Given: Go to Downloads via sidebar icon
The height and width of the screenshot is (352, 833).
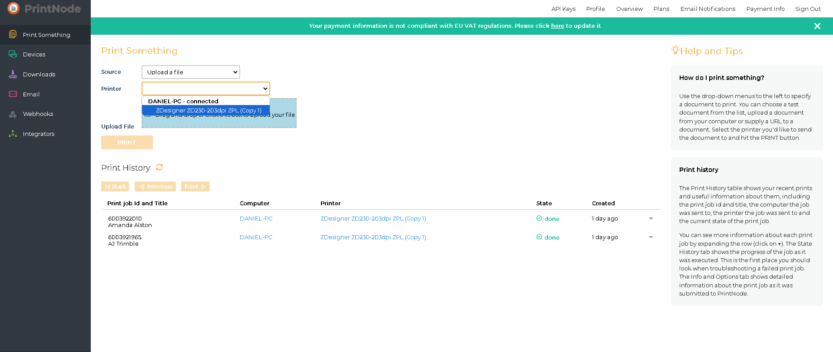Looking at the screenshot, I should coord(13,74).
